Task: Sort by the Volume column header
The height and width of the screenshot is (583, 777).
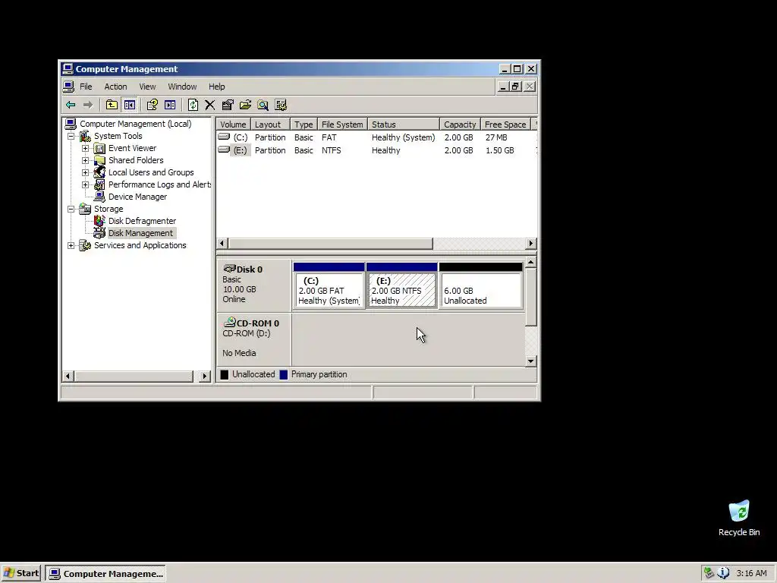Action: (234, 124)
